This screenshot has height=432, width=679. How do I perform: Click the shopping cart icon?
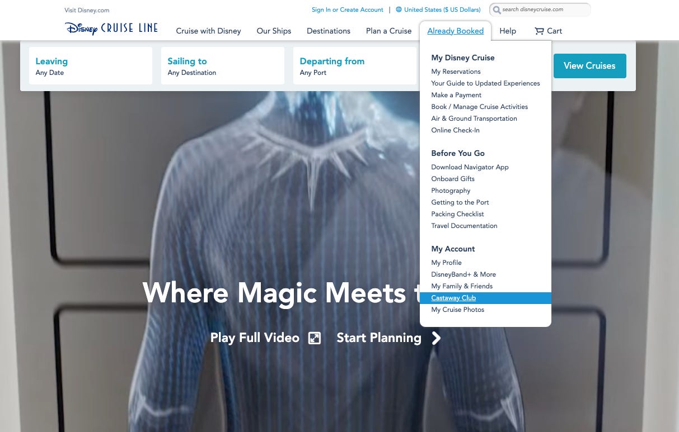tap(538, 31)
